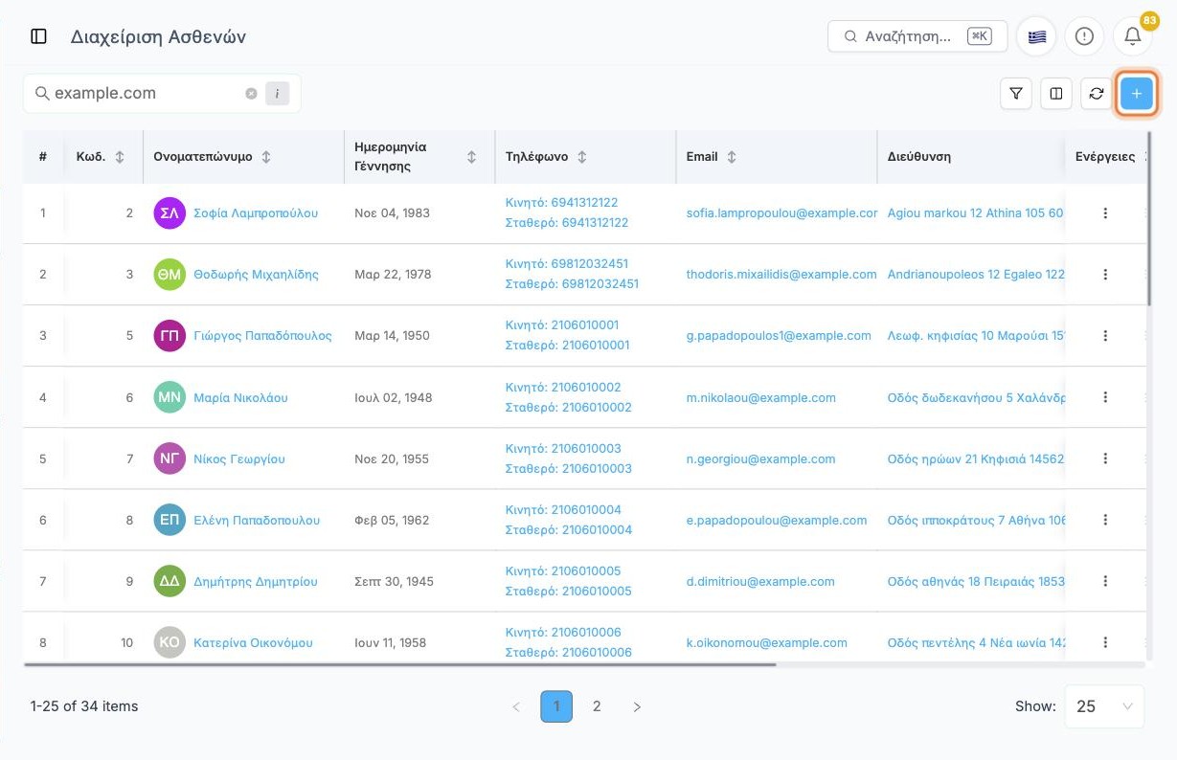Click the table's horizontal scrollbar
The width and height of the screenshot is (1177, 760).
pos(400,663)
